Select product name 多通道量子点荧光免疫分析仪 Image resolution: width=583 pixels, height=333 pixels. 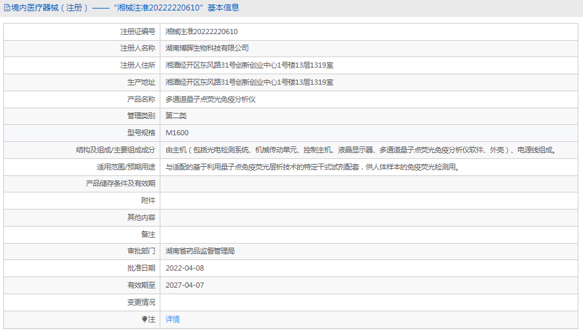(210, 99)
